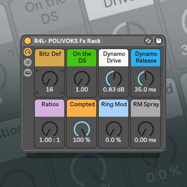
Task: Select the Compted macro knob
Action: [82, 129]
